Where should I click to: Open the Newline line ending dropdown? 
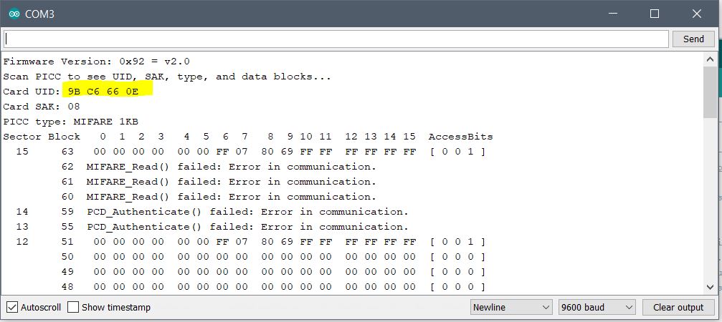(x=511, y=308)
